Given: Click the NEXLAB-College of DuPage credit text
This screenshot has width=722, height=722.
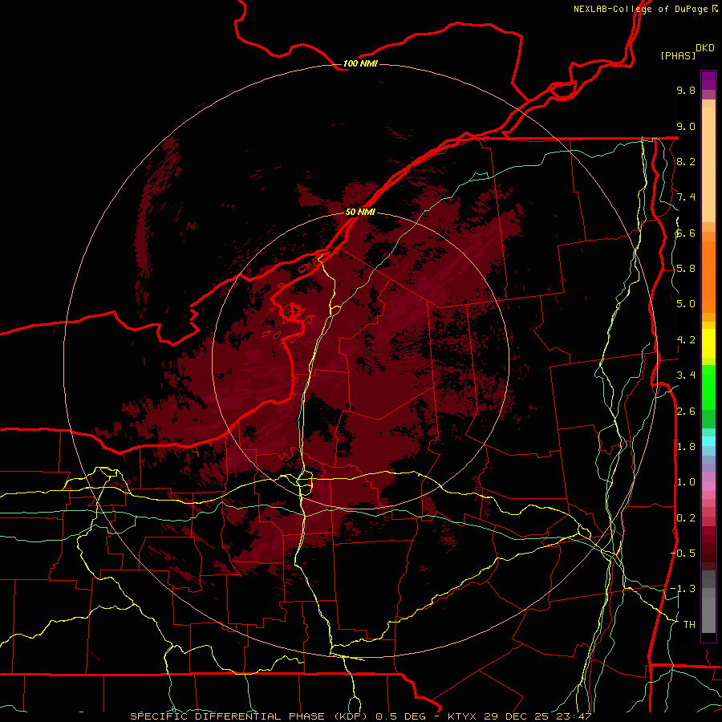Looking at the screenshot, I should pos(640,9).
